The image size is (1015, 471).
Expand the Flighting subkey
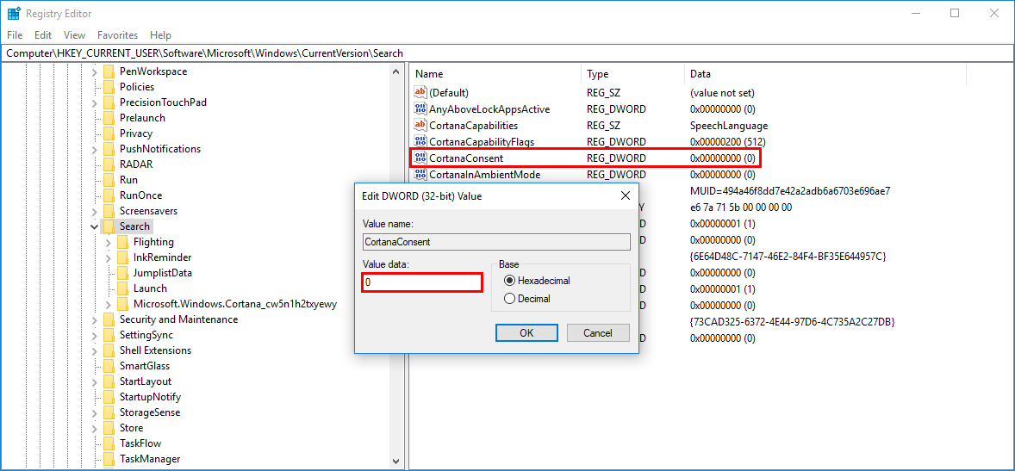pyautogui.click(x=108, y=242)
